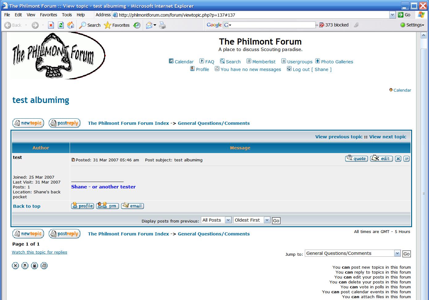The image size is (429, 300).
Task: Refresh the page with the toolbar Refresh icon
Action: tap(61, 25)
